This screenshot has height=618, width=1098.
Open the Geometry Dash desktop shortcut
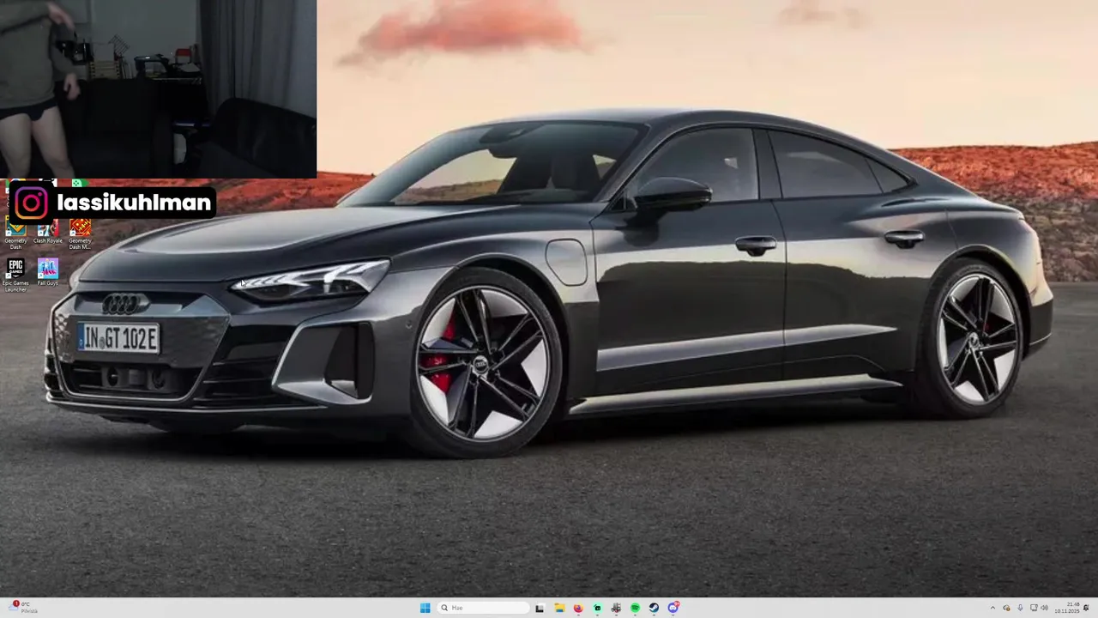(x=15, y=233)
